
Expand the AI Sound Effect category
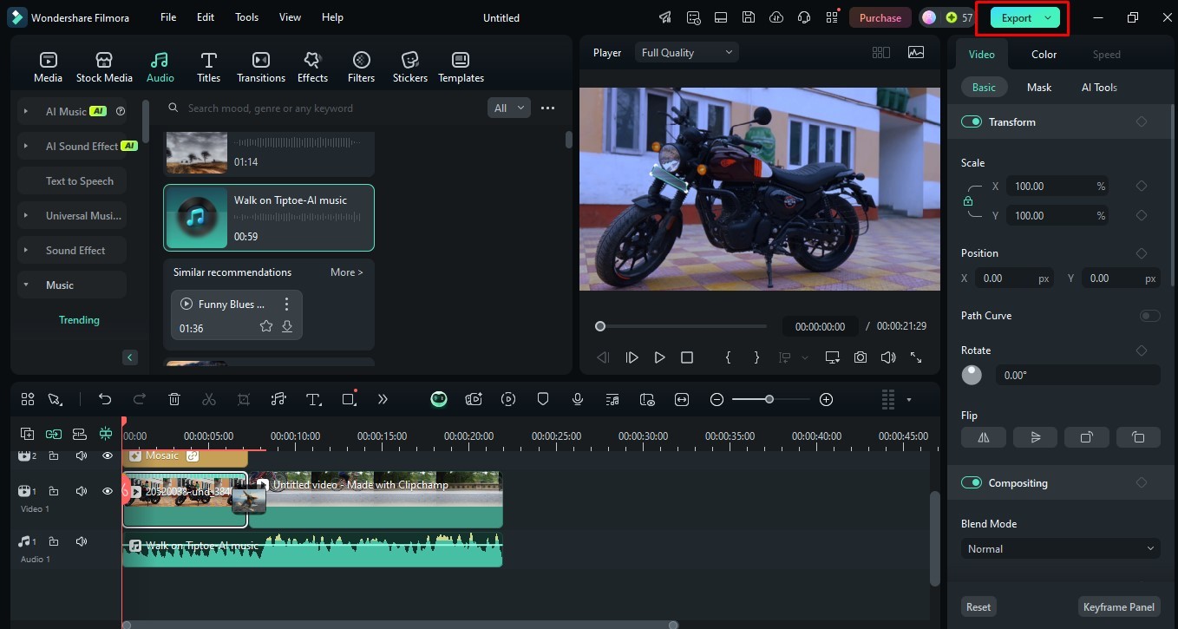pyautogui.click(x=26, y=147)
